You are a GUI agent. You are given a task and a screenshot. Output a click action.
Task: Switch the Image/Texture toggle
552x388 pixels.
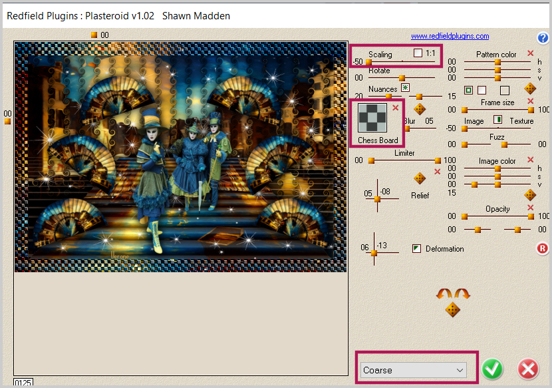(497, 120)
